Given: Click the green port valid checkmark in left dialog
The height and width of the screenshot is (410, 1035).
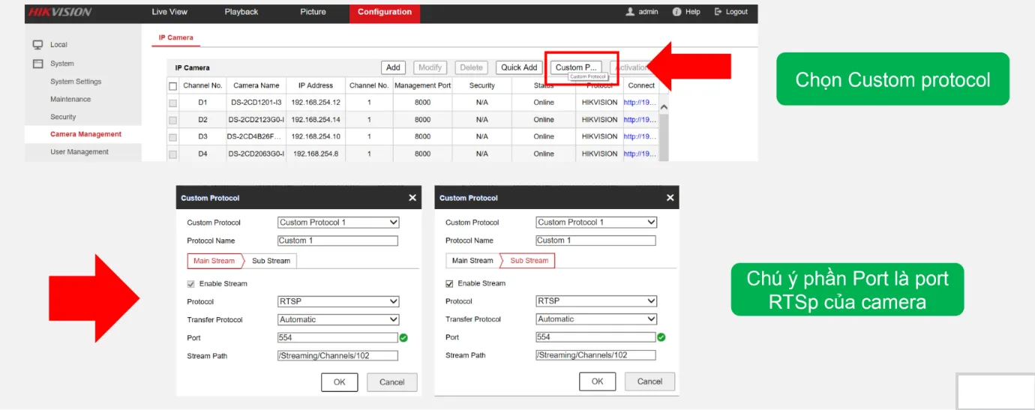Looking at the screenshot, I should (403, 338).
